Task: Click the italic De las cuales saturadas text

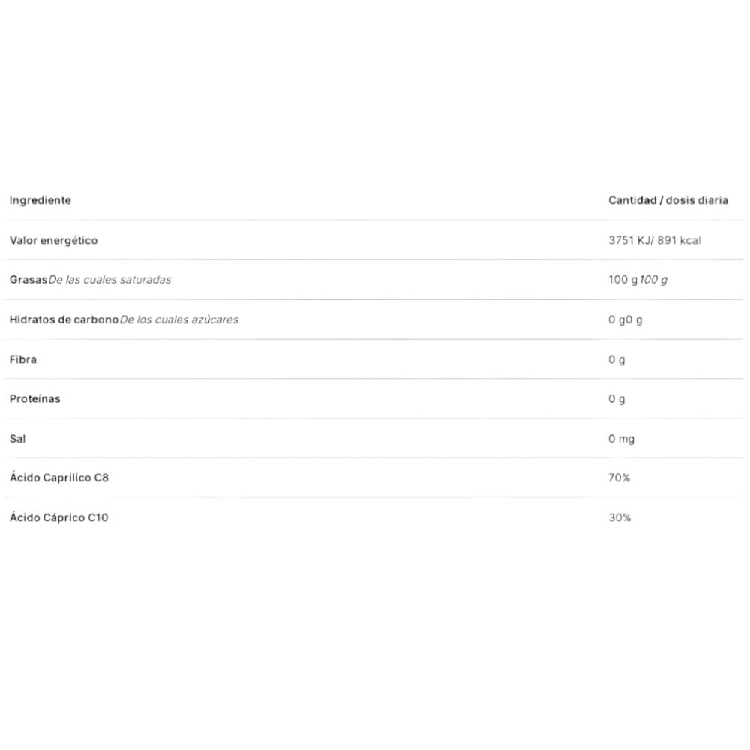Action: pyautogui.click(x=109, y=280)
